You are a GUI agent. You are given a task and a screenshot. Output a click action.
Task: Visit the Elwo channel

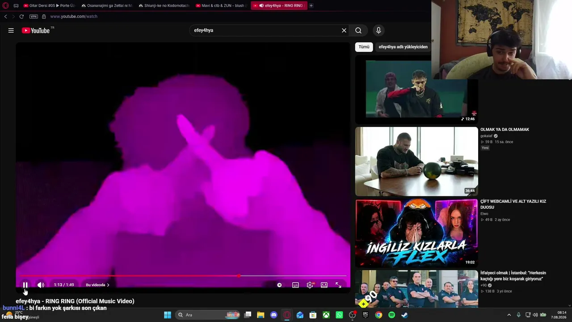[x=484, y=214]
